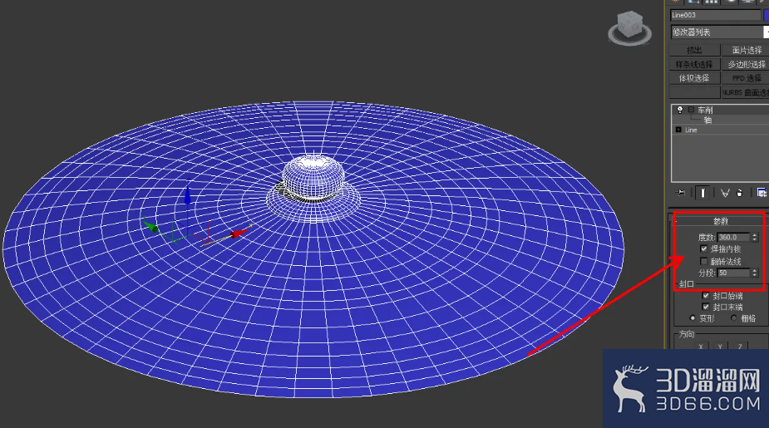769x428 pixels.
Task: Toggle the 封口末端 checkbox
Action: pyautogui.click(x=706, y=307)
